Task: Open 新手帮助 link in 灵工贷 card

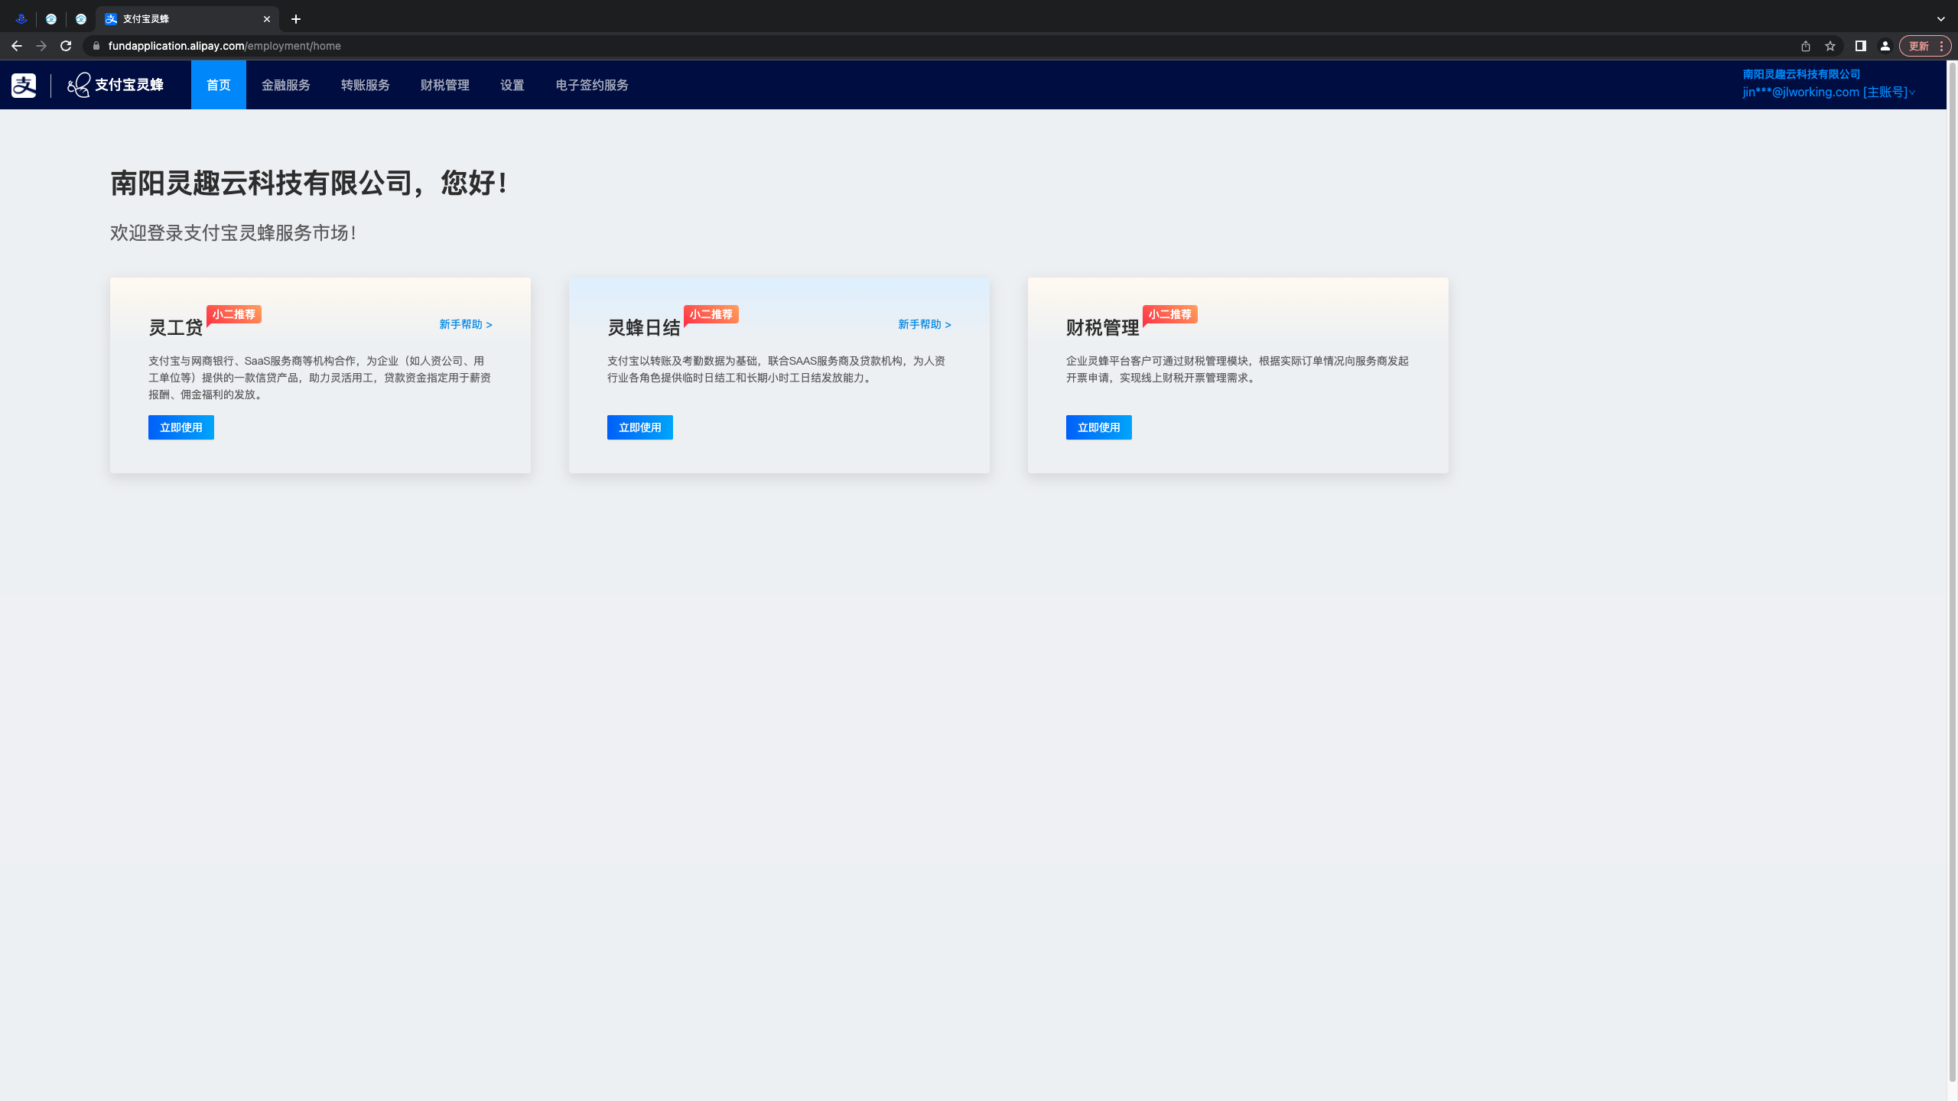Action: [x=466, y=324]
